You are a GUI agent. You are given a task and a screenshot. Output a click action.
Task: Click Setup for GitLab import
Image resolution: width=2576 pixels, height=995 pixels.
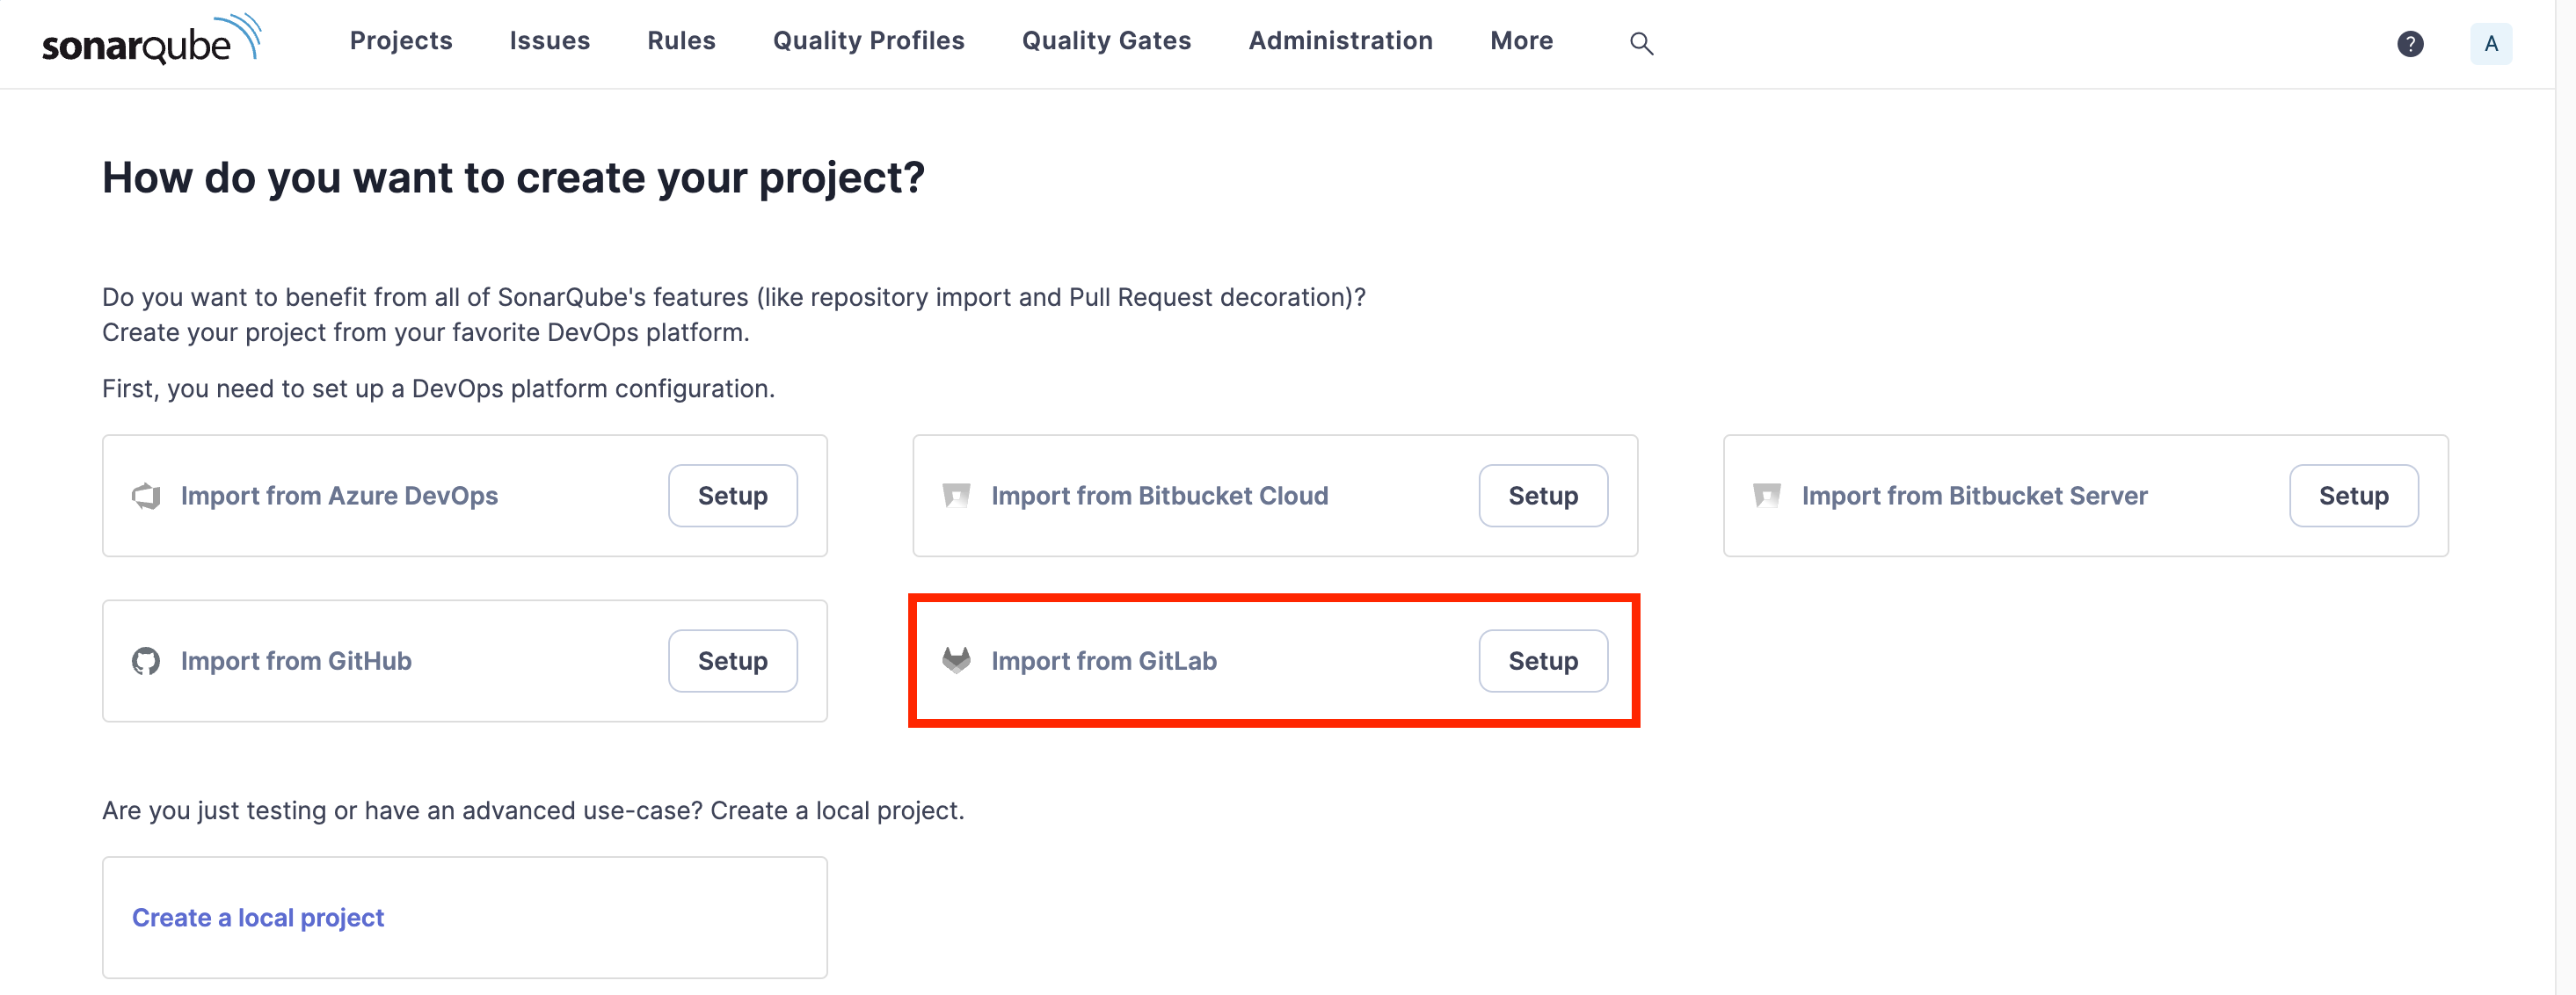(x=1543, y=661)
